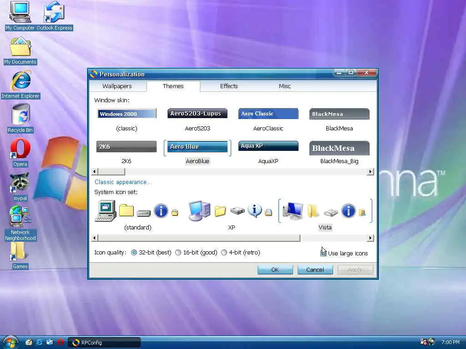Switch to the Misc tab
Viewport: 466px width, 349px height.
[x=284, y=86]
